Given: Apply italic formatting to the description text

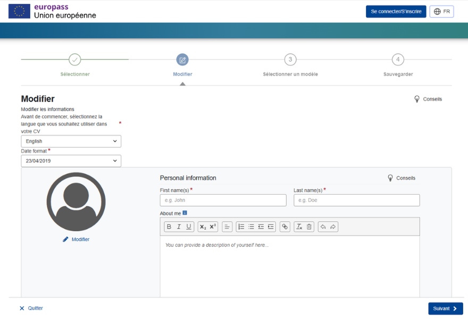Looking at the screenshot, I should pos(178,227).
